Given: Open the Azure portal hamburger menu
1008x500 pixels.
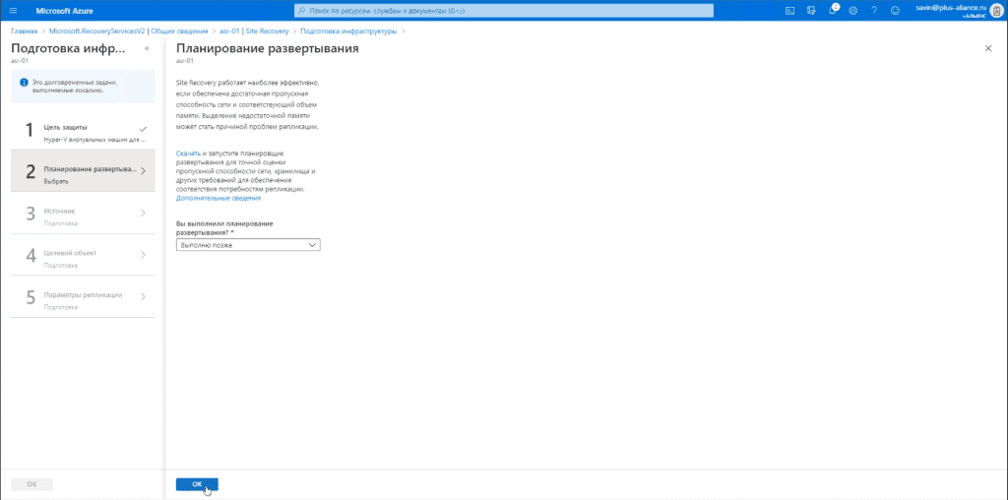Looking at the screenshot, I should (x=14, y=10).
